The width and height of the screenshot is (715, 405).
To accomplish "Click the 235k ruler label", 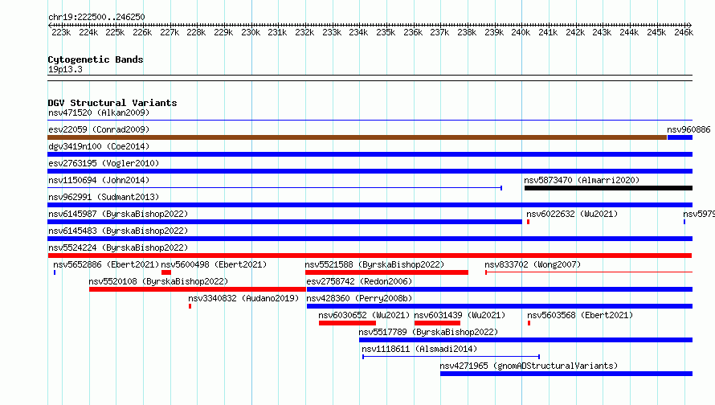I will [386, 32].
